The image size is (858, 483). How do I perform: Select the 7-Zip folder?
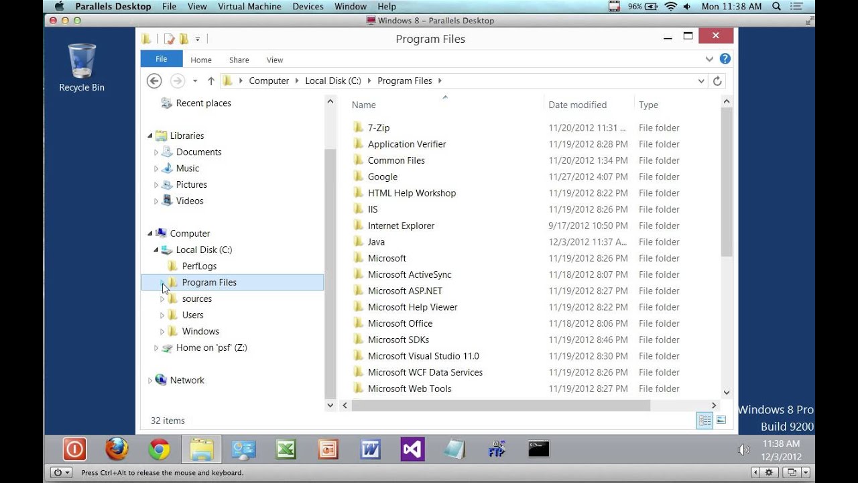point(379,127)
